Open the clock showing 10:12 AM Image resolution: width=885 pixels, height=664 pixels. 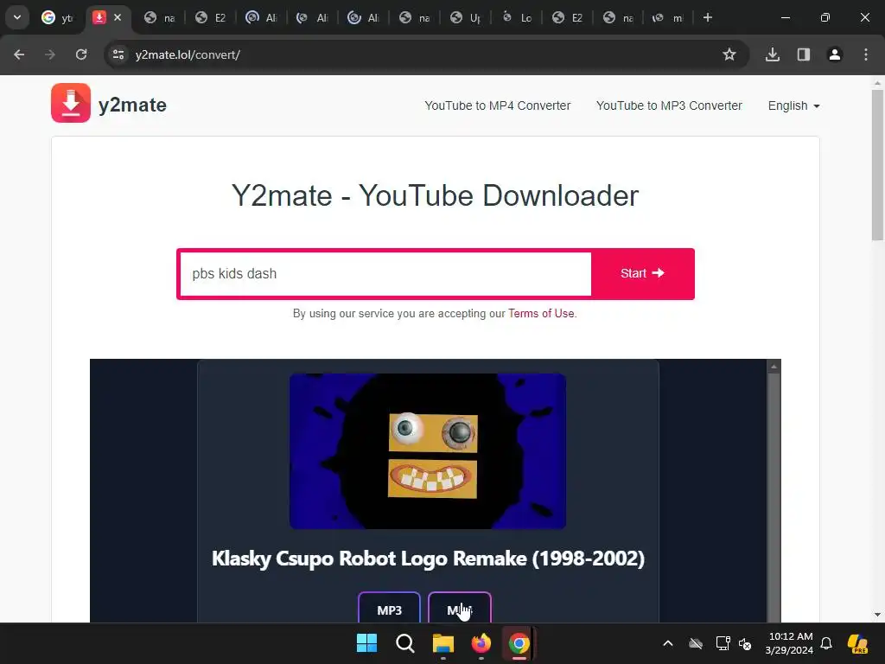tap(790, 643)
